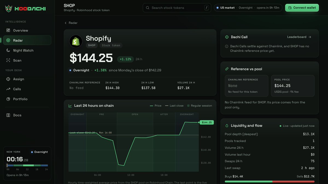The height and width of the screenshot is (184, 328).
Task: Click the Swaps 24 h 75 row
Action: pyautogui.click(x=270, y=161)
